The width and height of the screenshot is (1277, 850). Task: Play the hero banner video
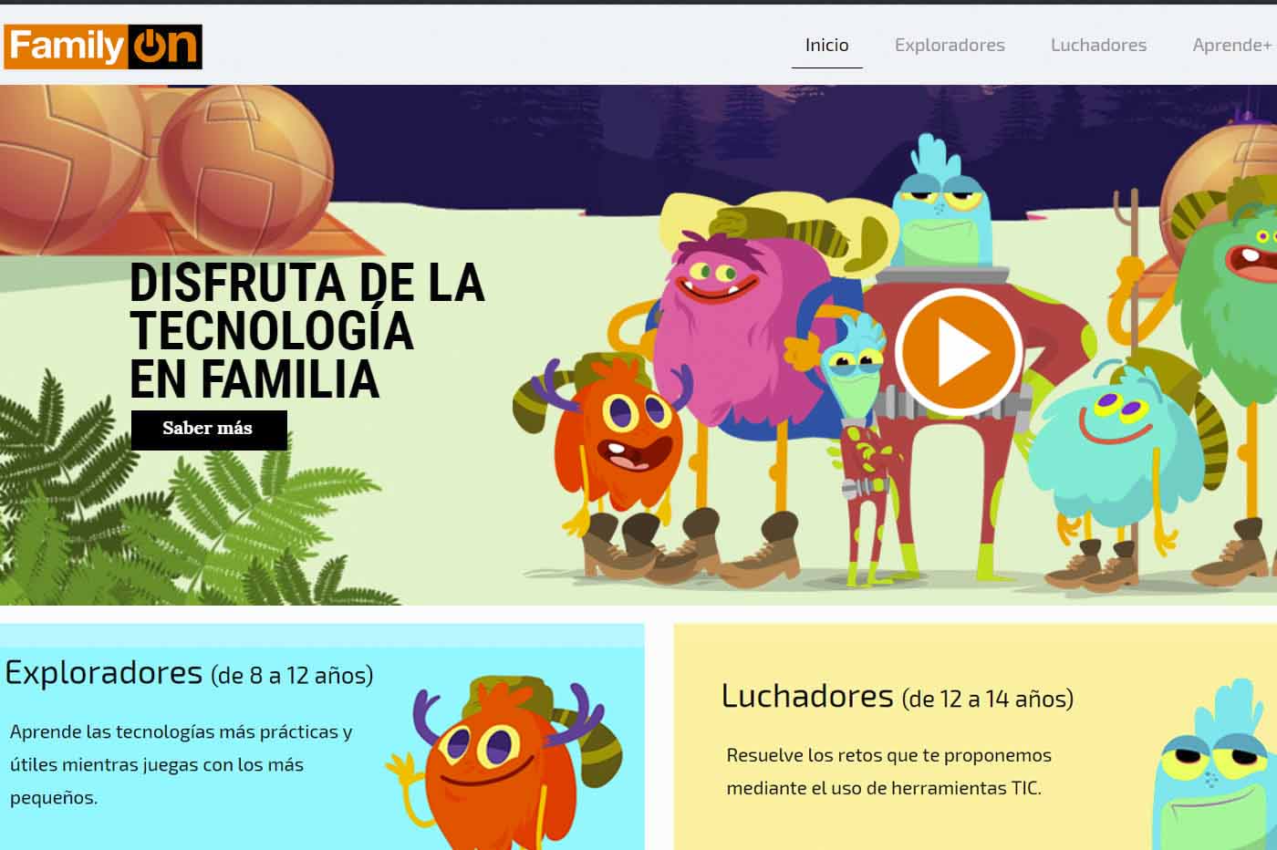coord(957,352)
